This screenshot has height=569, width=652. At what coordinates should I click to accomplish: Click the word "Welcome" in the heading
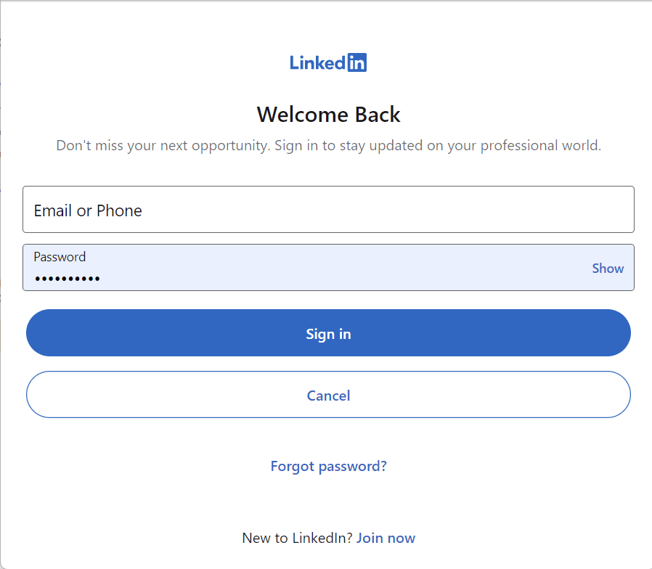pyautogui.click(x=303, y=115)
